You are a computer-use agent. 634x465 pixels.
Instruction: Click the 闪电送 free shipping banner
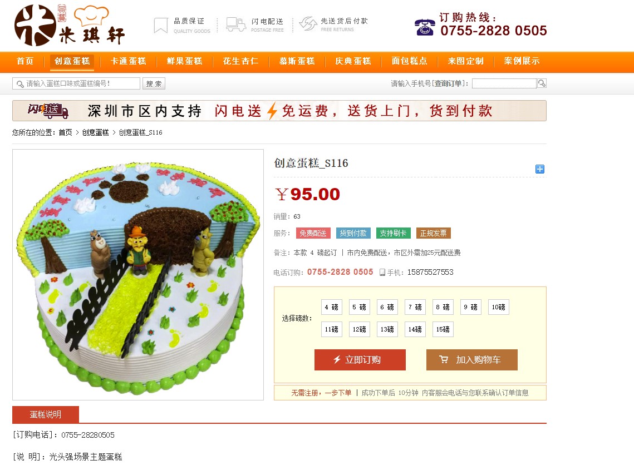[x=279, y=111]
